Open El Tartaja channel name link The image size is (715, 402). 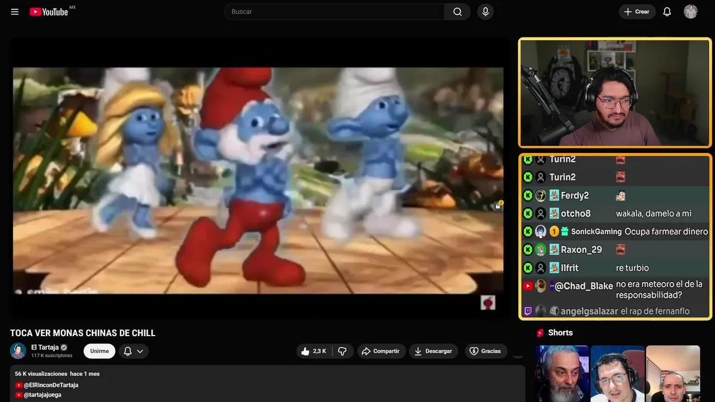[45, 347]
